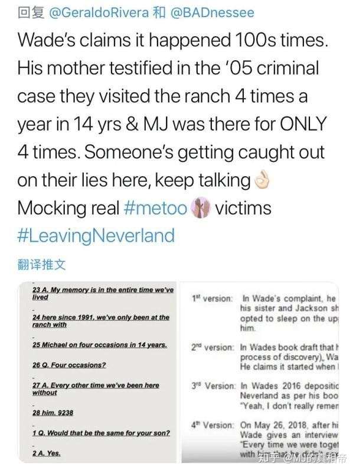Open the #LeavingNeverland hashtag
Image resolution: width=356 pixels, height=473 pixels.
[96, 236]
